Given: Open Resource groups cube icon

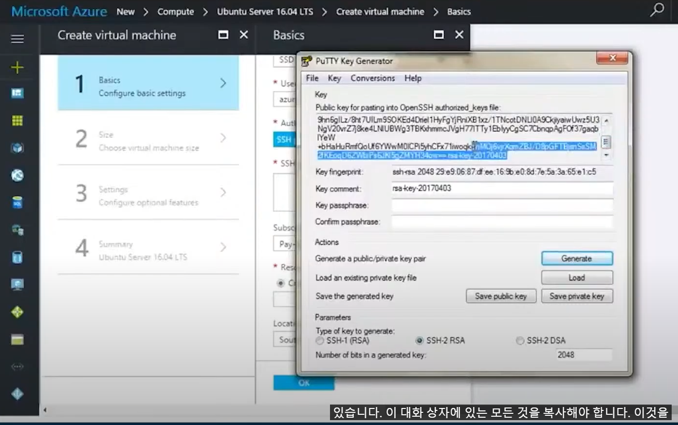Looking at the screenshot, I should [18, 148].
